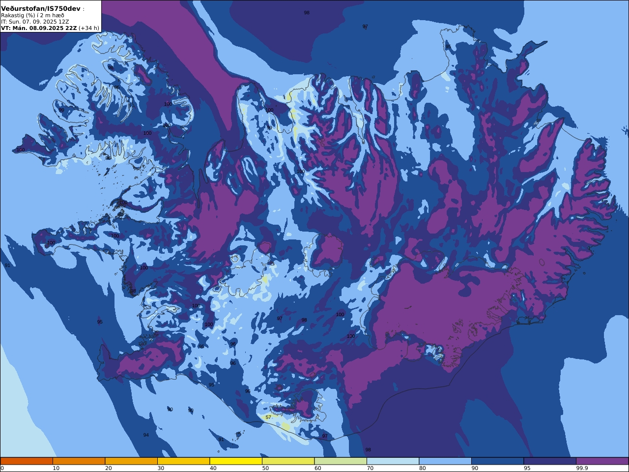Click the yellow-green 50–60 legend swatch
The image size is (629, 472).
(x=288, y=461)
